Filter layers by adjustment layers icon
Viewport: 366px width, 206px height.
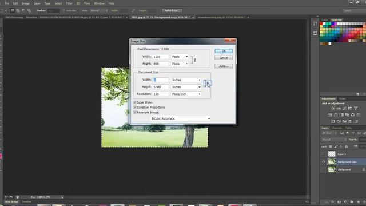point(348,133)
